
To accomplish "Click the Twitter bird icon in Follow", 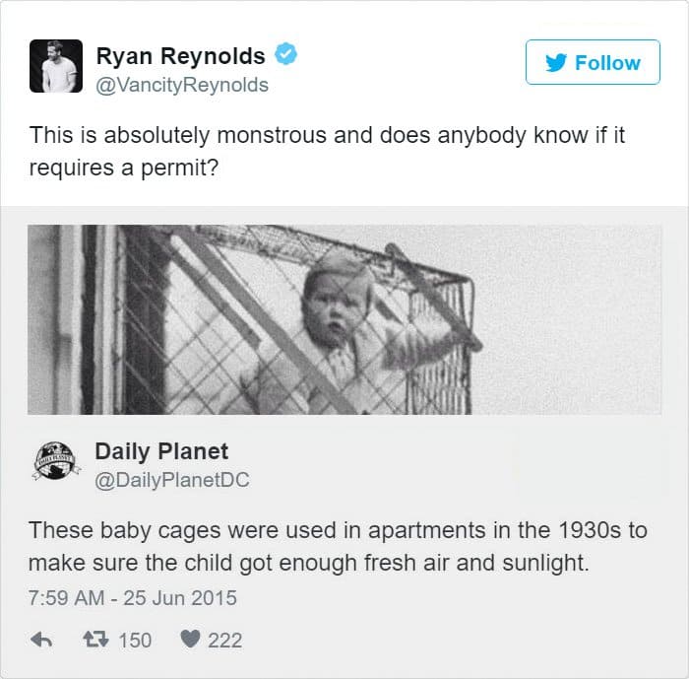I will pyautogui.click(x=556, y=63).
